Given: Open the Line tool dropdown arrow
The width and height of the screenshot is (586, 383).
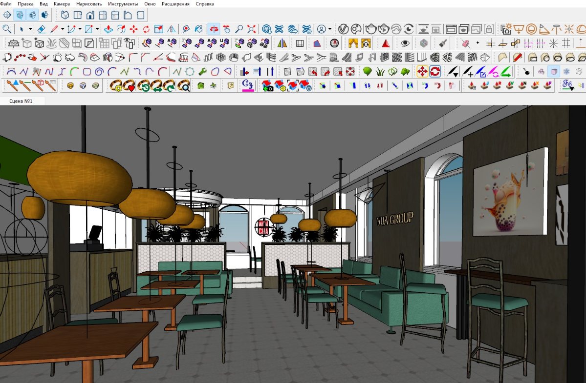Looking at the screenshot, I should (x=62, y=29).
